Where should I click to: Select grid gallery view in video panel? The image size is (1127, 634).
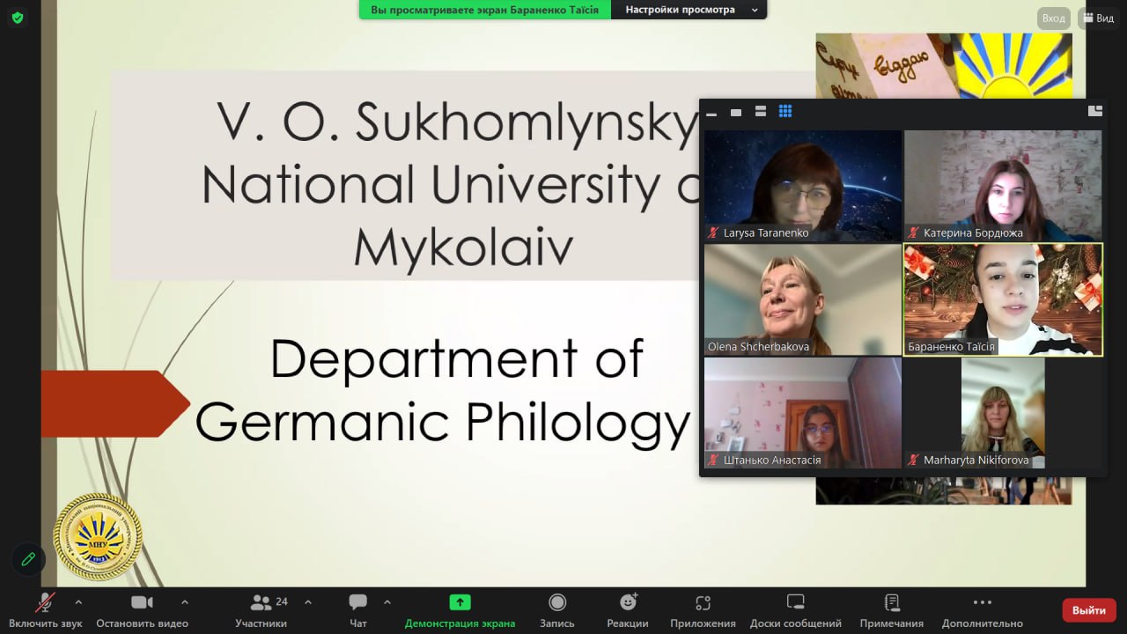coord(785,111)
